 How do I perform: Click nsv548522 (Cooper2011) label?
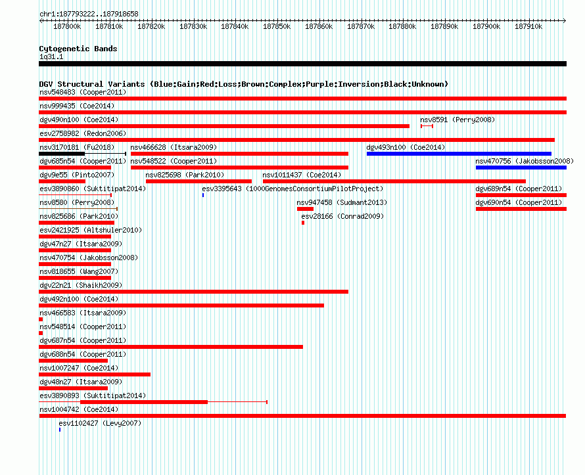tap(174, 161)
